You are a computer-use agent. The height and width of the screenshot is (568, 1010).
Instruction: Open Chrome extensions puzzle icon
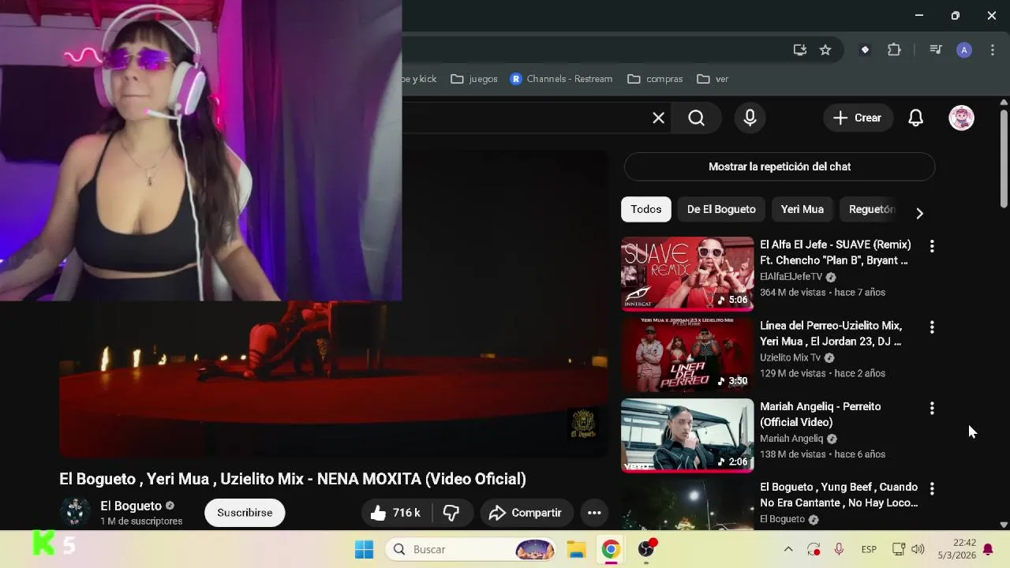[x=894, y=50]
